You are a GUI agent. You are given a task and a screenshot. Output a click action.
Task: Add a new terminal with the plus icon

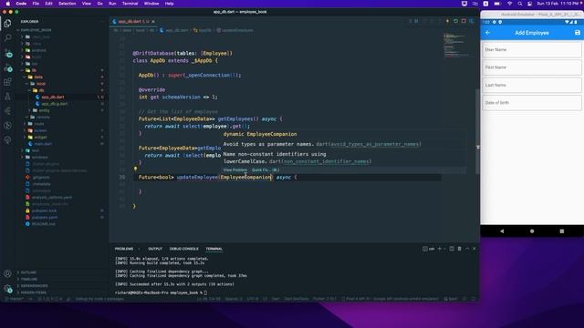click(x=439, y=249)
